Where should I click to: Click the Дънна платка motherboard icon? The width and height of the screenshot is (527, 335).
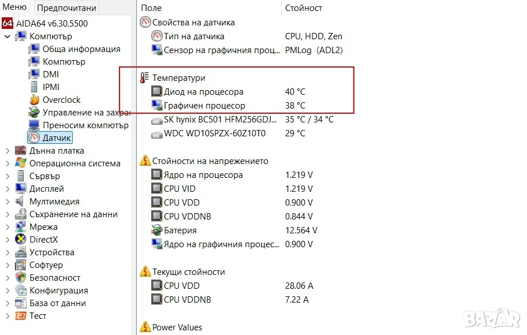21,150
